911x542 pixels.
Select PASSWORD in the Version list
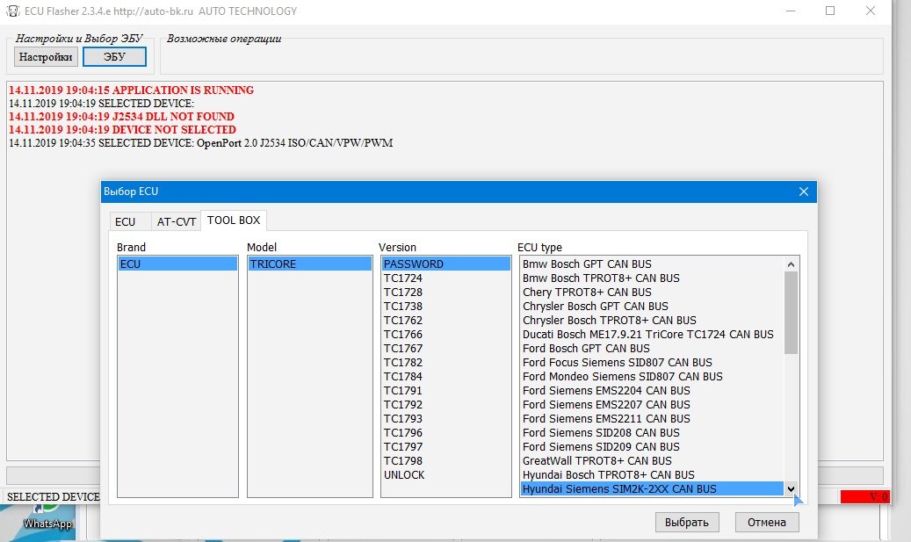446,264
